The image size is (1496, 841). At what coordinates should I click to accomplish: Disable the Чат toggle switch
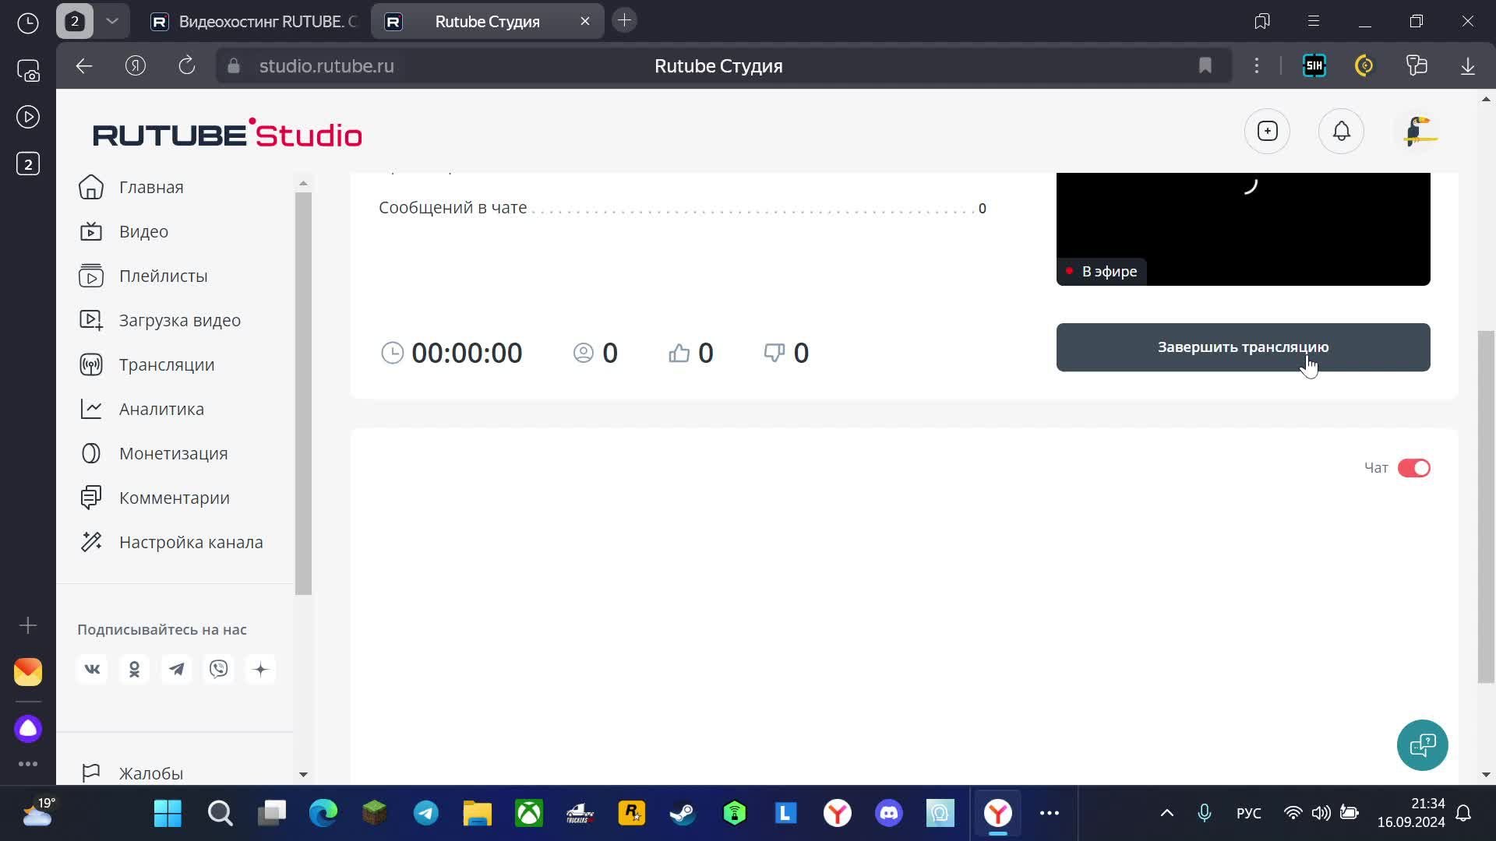[1413, 468]
